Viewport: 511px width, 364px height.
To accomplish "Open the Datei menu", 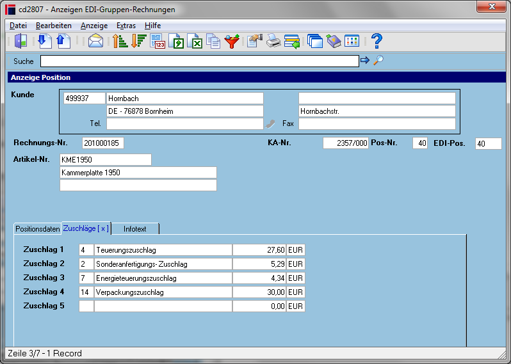I will pyautogui.click(x=18, y=26).
